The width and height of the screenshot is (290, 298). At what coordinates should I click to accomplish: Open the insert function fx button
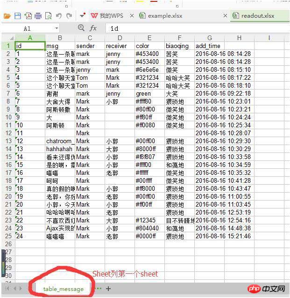point(93,28)
